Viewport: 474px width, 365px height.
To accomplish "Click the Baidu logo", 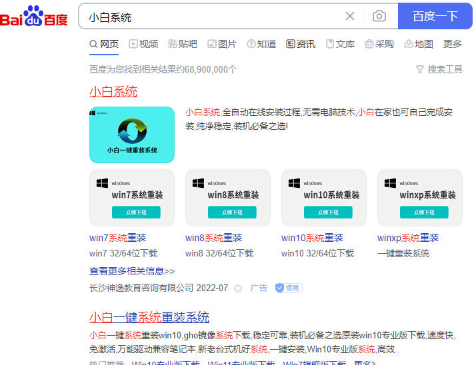I will (34, 17).
